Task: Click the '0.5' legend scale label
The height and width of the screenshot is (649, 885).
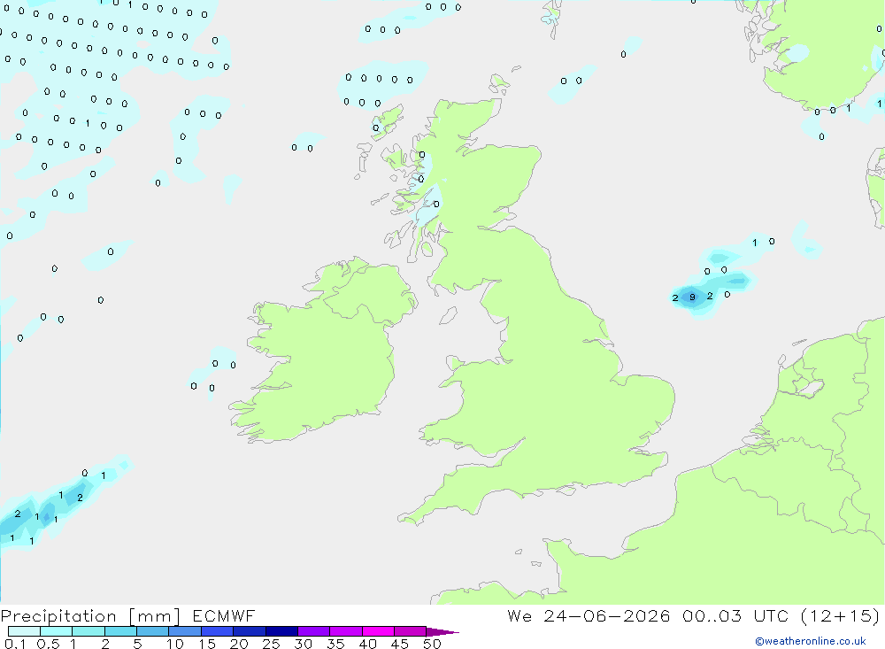Action: 48,644
